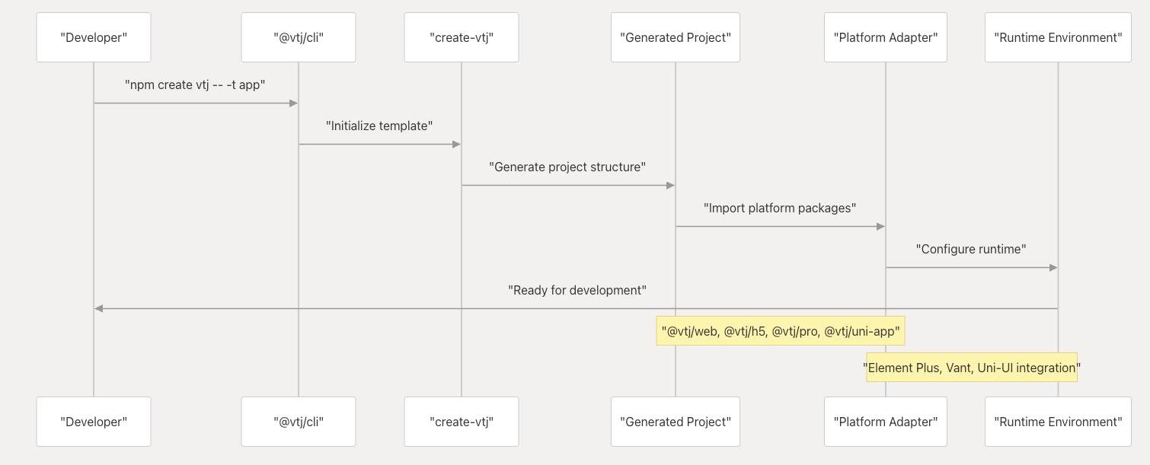Select top "Runtime Environment" participant box

point(1058,37)
